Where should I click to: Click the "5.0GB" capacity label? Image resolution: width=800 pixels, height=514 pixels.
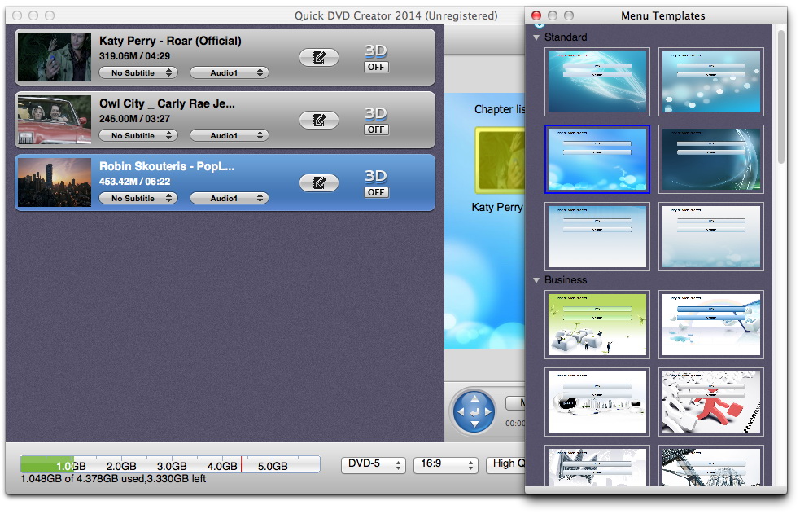click(x=273, y=467)
